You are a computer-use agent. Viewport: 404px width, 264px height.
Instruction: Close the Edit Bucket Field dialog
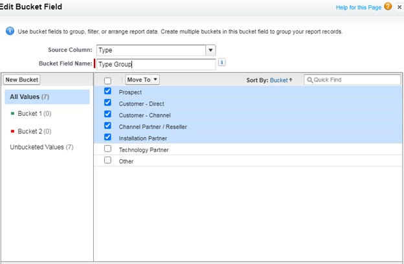(x=399, y=7)
